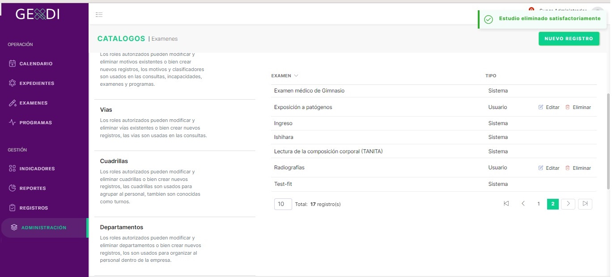Click the Test-fit exam row

[434, 184]
